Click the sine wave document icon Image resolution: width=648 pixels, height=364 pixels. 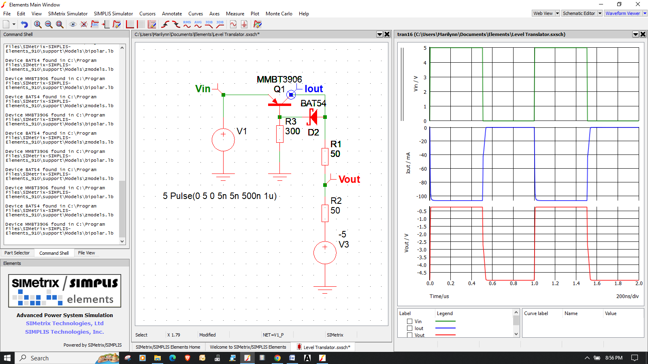coord(233,24)
